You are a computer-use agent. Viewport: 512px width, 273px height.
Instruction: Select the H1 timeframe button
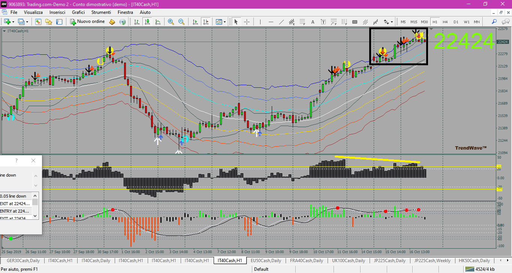coord(435,22)
